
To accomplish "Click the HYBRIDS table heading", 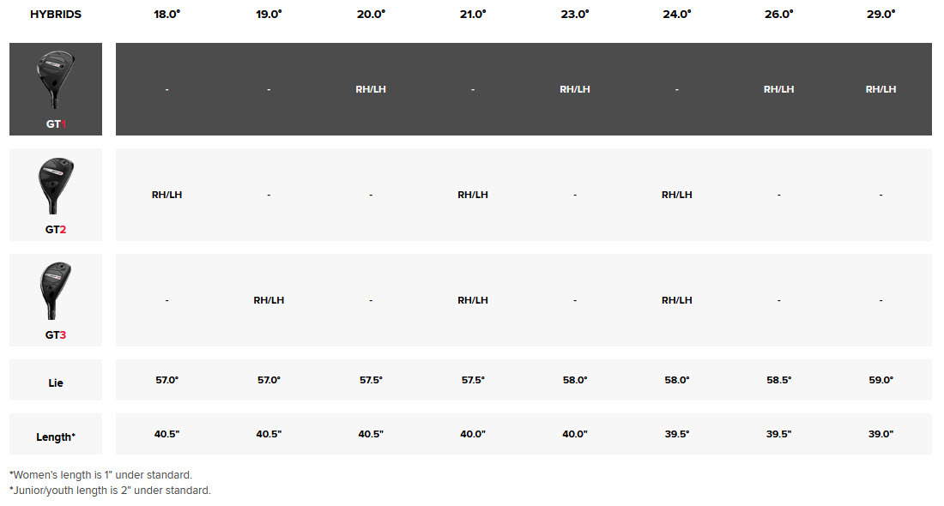I will (x=56, y=15).
